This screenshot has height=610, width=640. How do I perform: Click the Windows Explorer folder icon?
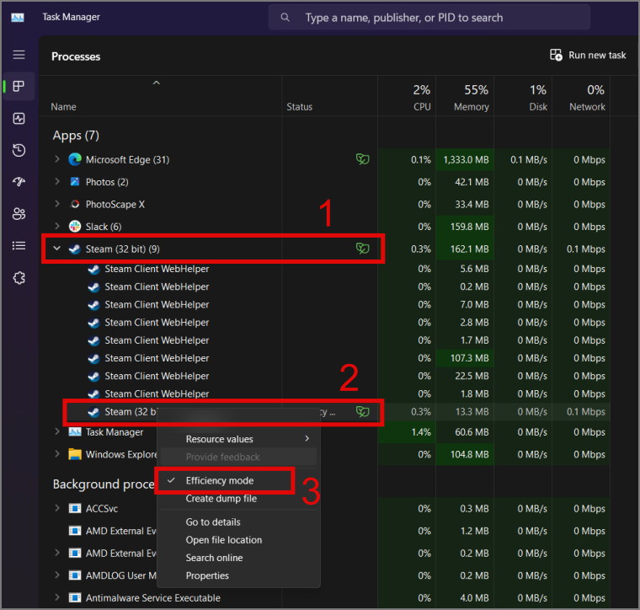pyautogui.click(x=75, y=454)
